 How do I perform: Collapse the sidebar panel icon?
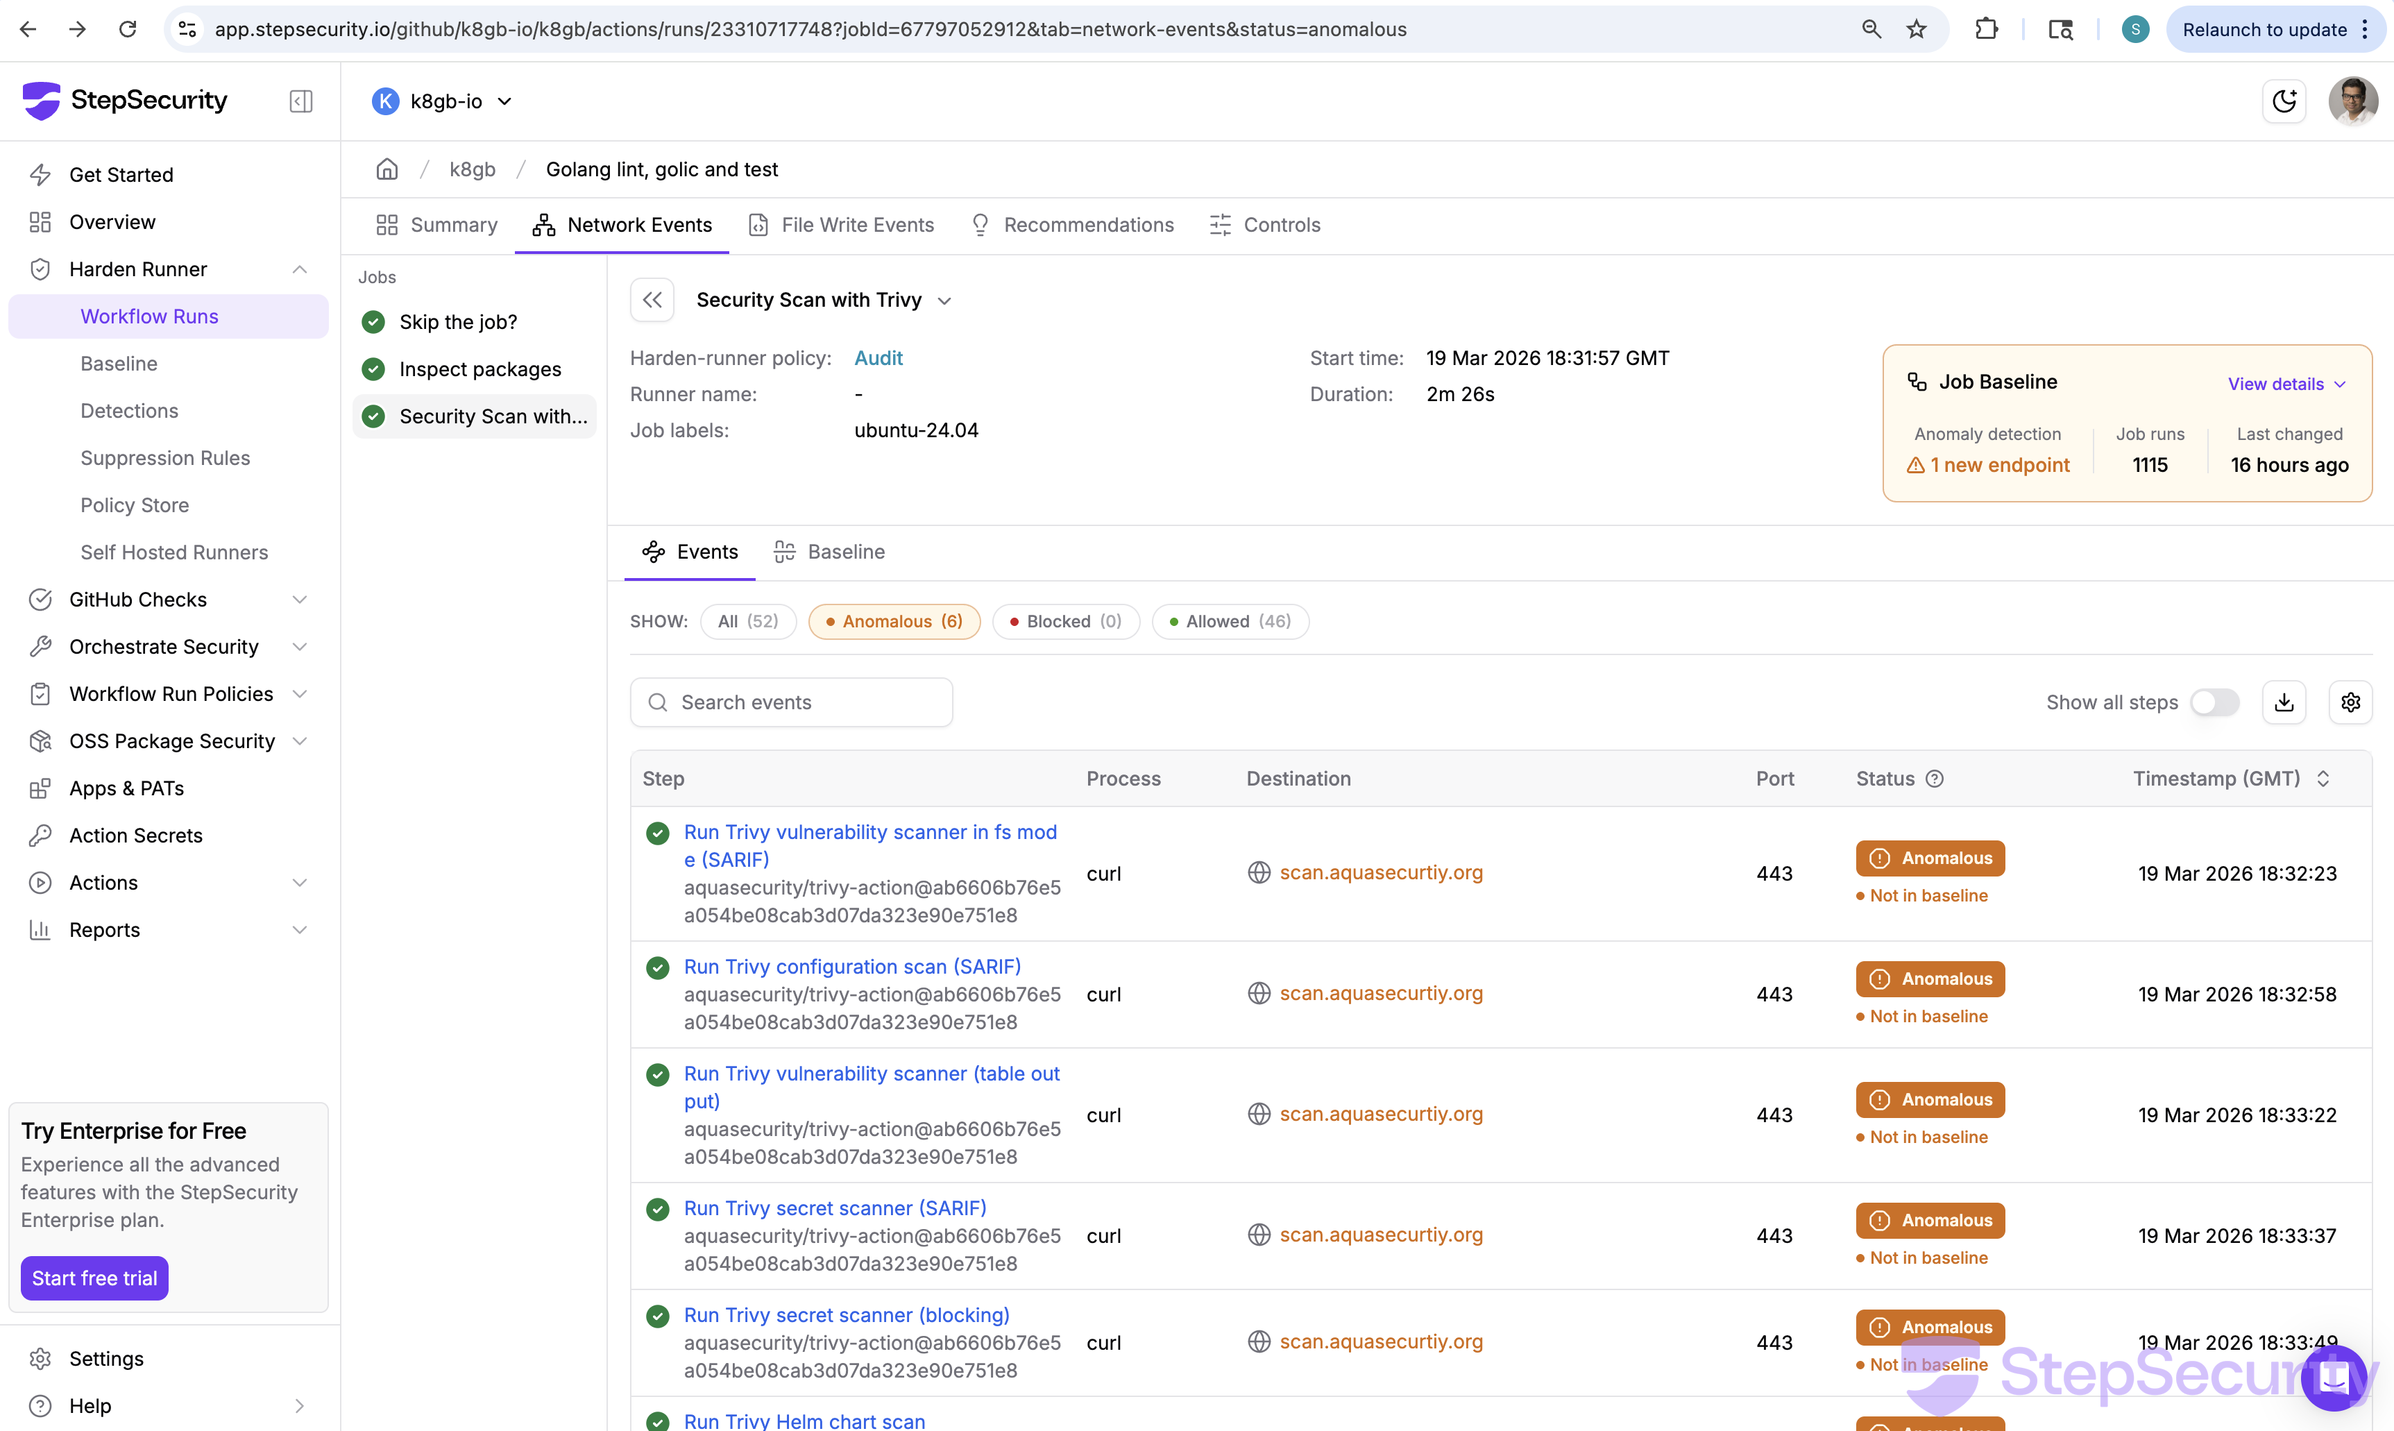click(x=301, y=101)
